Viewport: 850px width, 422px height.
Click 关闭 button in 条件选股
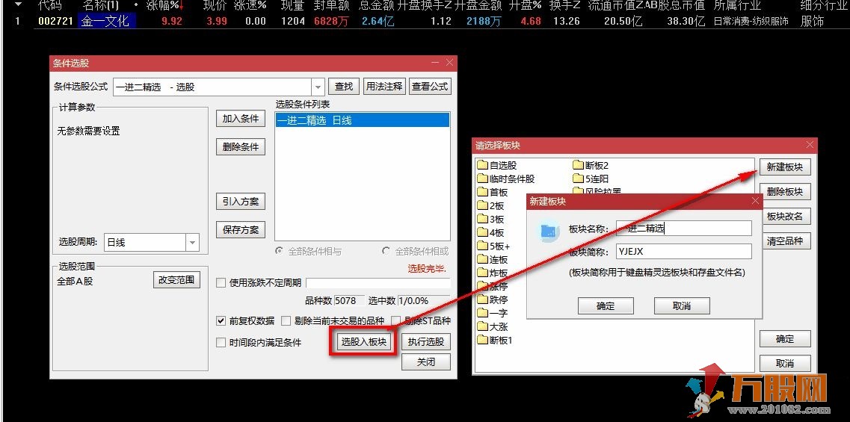[426, 362]
